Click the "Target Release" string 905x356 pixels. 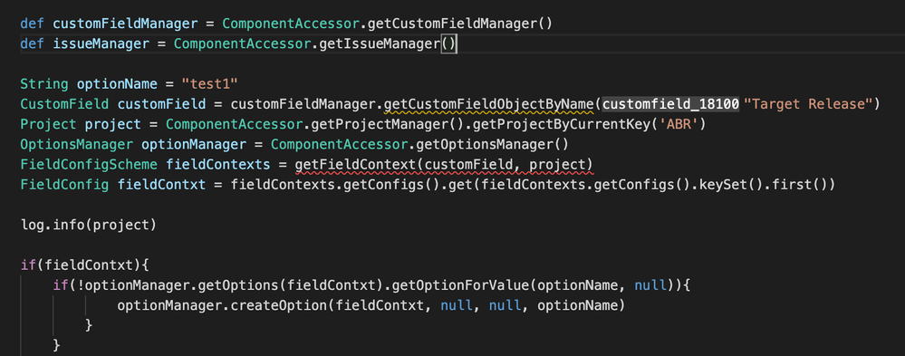(x=807, y=104)
